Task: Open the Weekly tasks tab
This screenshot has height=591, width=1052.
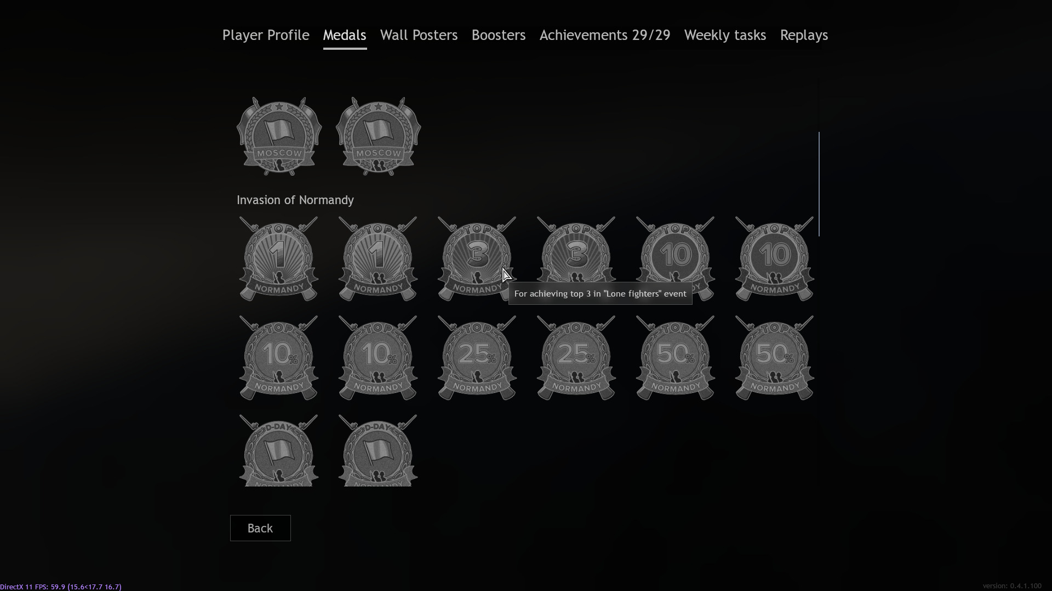Action: click(724, 35)
